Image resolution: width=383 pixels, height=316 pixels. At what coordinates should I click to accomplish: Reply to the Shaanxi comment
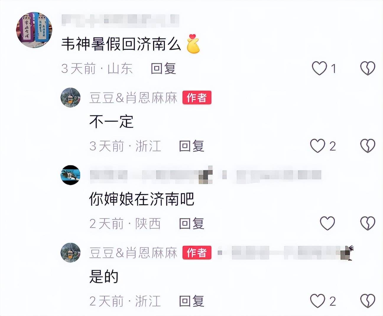pyautogui.click(x=191, y=224)
